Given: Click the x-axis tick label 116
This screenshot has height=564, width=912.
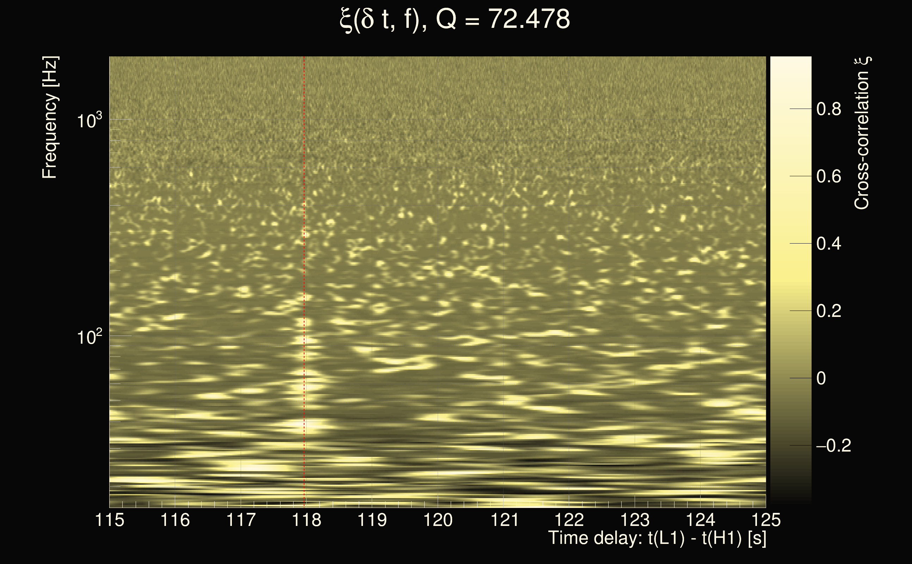Looking at the screenshot, I should tap(175, 520).
